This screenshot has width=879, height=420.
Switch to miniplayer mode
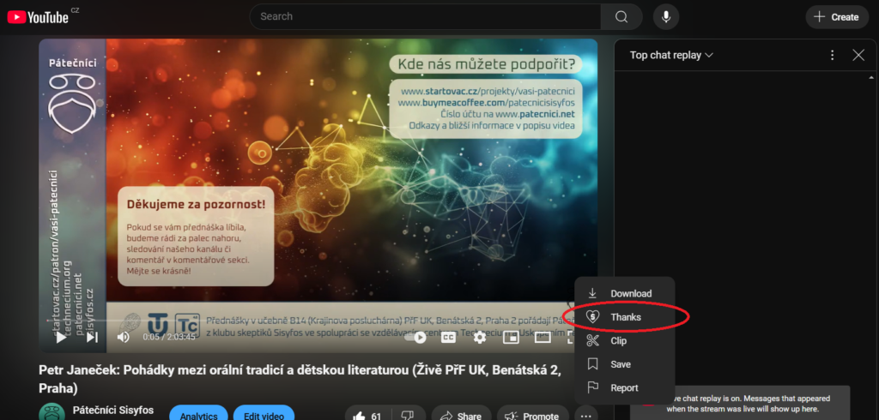coord(511,337)
